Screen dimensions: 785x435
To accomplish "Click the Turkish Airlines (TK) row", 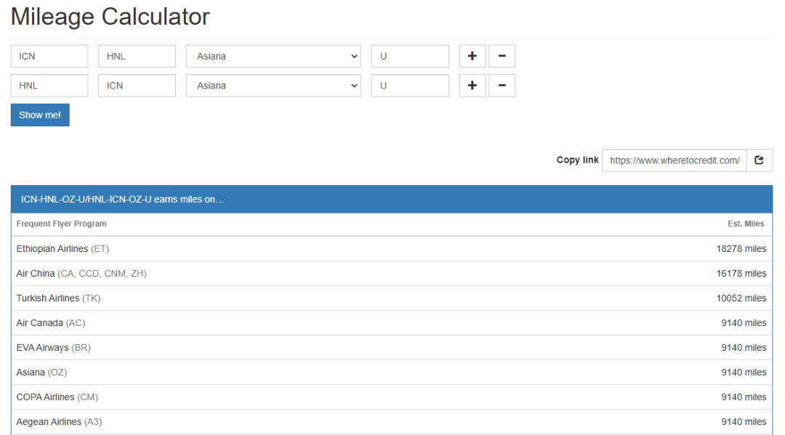I will tap(392, 298).
